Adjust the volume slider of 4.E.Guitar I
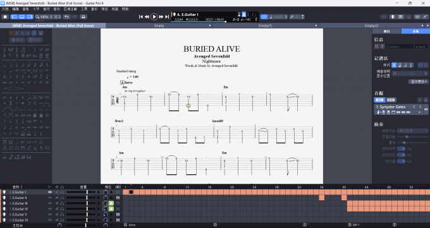430x228 pixels. click(80, 192)
